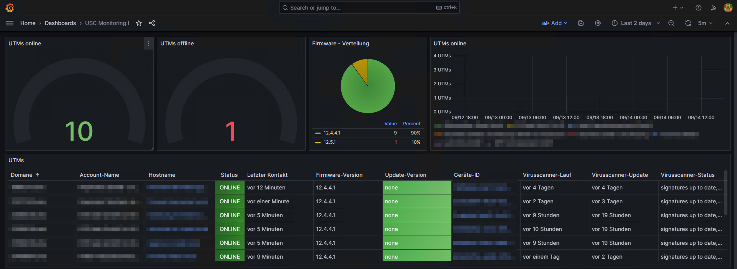Open the Add panel dropdown
The image size is (737, 269).
point(555,23)
